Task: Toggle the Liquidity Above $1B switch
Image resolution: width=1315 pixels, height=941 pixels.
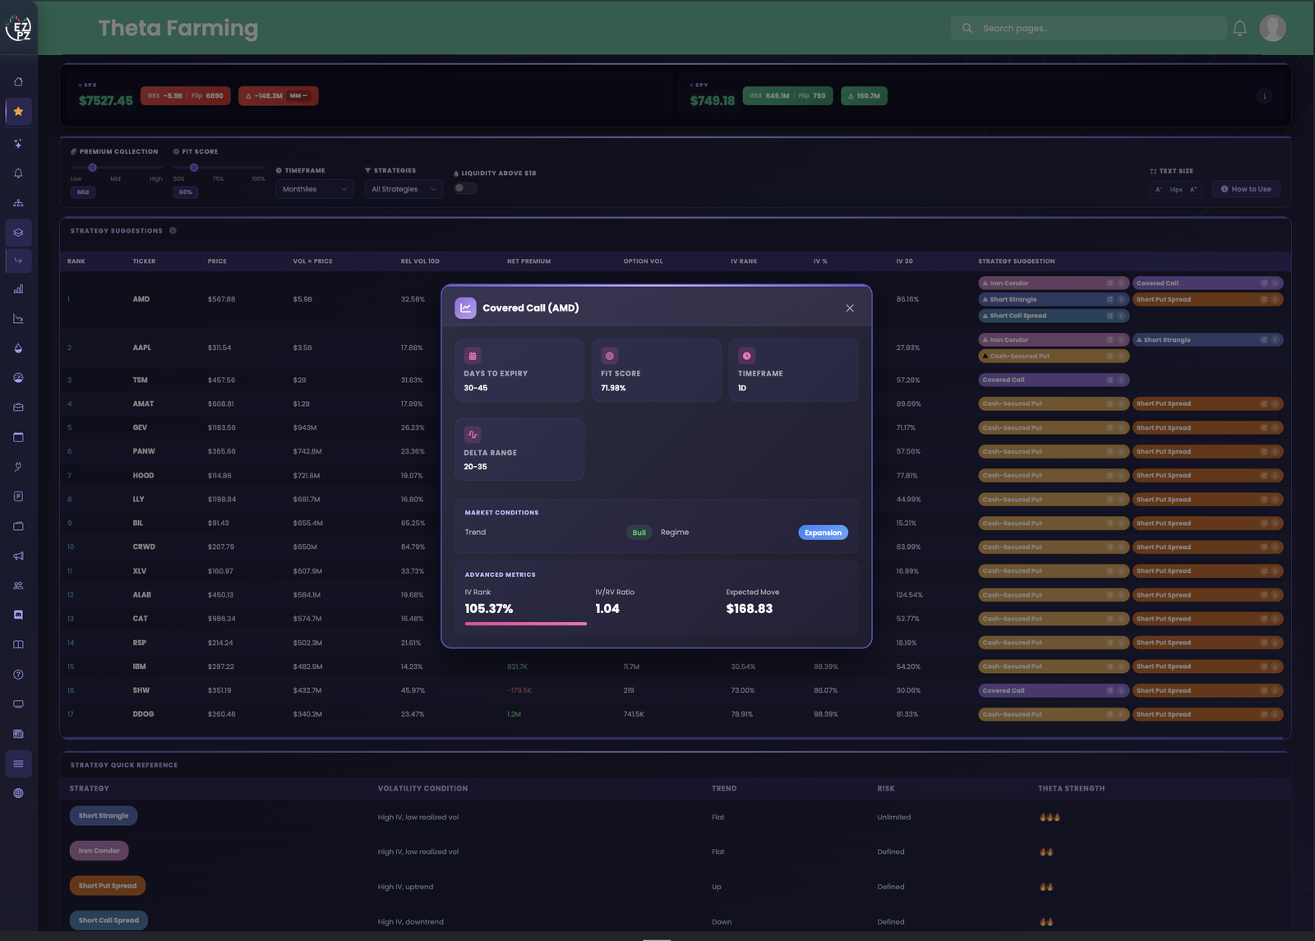Action: (465, 188)
